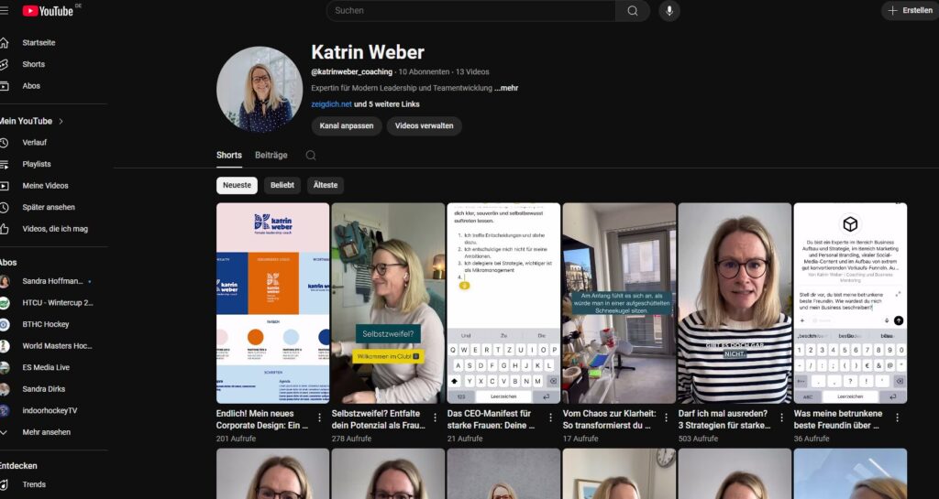
Task: Click the thumbs-up icon for liked videos
Action: coord(5,229)
